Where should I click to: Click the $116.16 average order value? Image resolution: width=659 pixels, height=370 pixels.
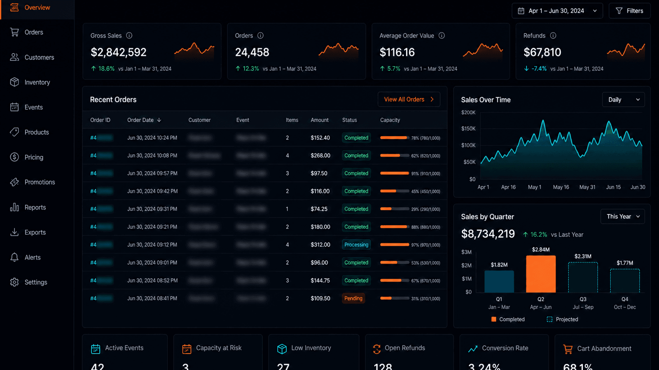point(397,52)
